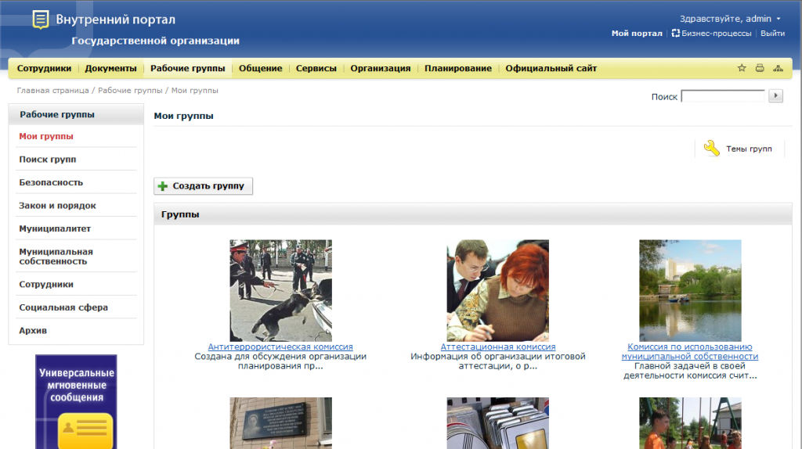Select Муниципалитет in sidebar
Image resolution: width=802 pixels, height=449 pixels.
tap(55, 228)
